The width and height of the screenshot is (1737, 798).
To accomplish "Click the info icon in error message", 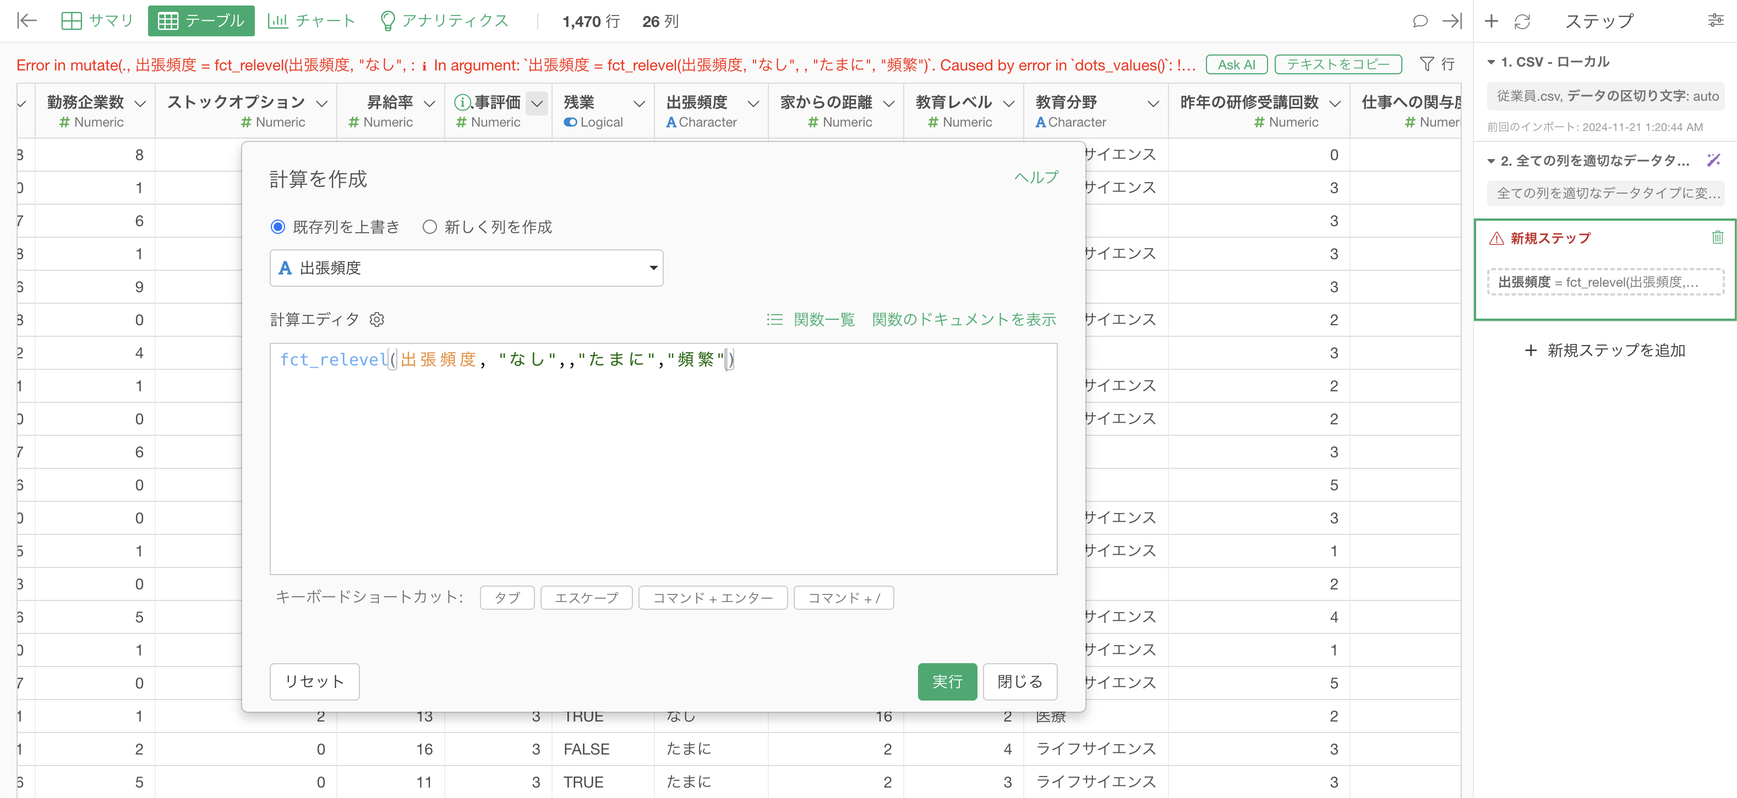I will click(x=424, y=65).
